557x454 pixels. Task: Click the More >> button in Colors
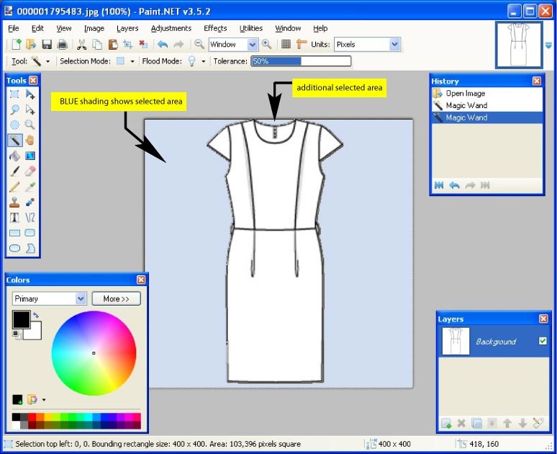tap(116, 298)
